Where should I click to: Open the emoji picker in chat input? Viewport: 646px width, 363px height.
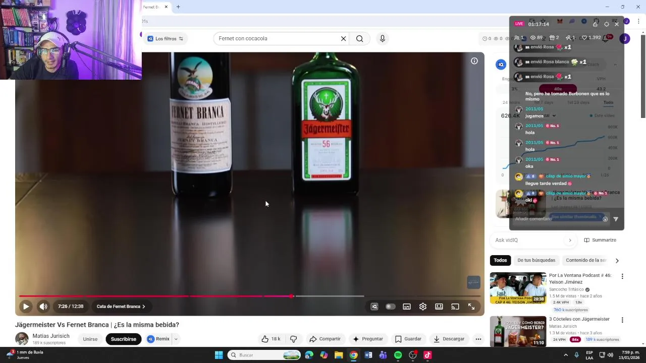pyautogui.click(x=605, y=219)
